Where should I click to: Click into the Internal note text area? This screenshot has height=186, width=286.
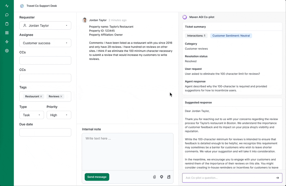click(x=128, y=152)
